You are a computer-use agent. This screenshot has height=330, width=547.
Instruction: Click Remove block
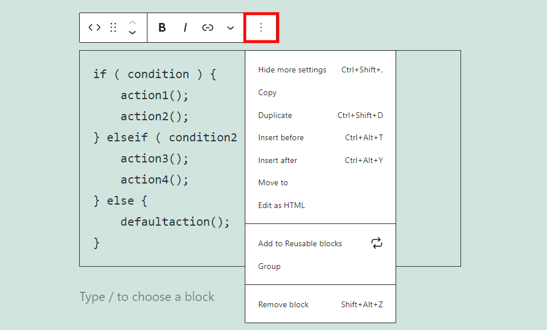(x=283, y=304)
